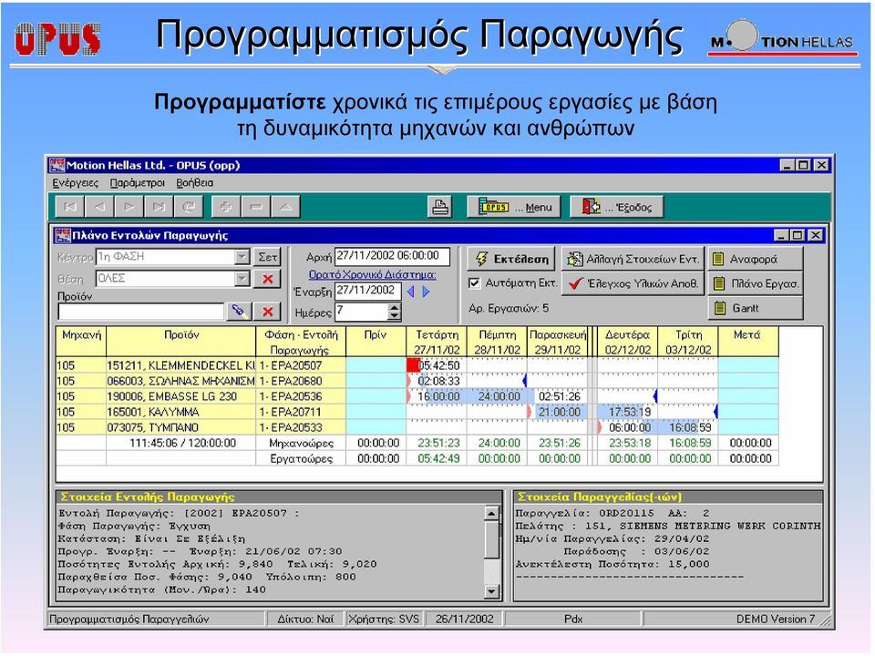Image resolution: width=875 pixels, height=656 pixels.
Task: Move start date forward with right arrow
Action: point(426,292)
